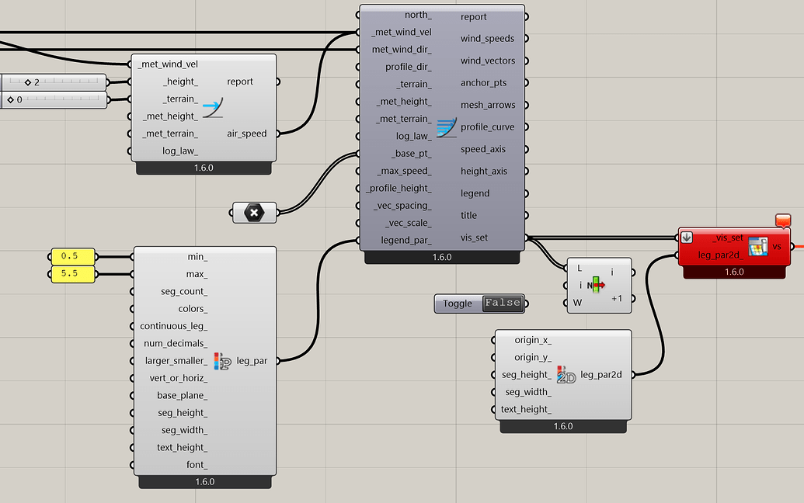Image resolution: width=804 pixels, height=503 pixels.
Task: Select the wind profile icon on the large component
Action: [x=447, y=127]
